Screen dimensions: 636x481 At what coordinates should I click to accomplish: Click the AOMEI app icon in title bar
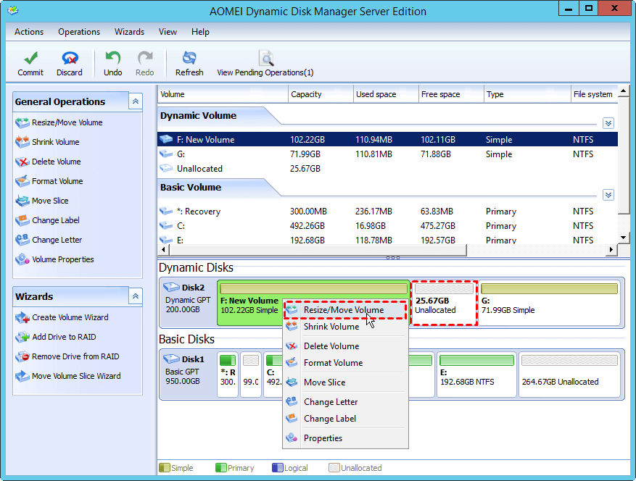pyautogui.click(x=13, y=11)
